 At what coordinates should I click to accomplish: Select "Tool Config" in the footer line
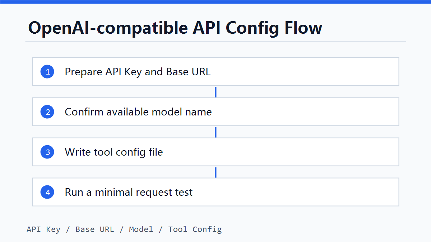pyautogui.click(x=195, y=229)
